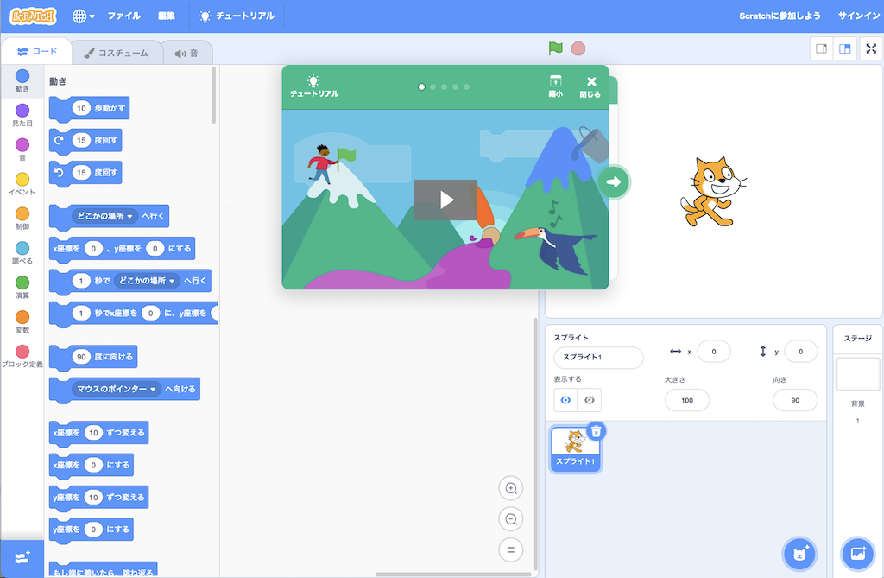The height and width of the screenshot is (578, 884).
Task: Select the third tutorial progress dot
Action: tap(445, 87)
